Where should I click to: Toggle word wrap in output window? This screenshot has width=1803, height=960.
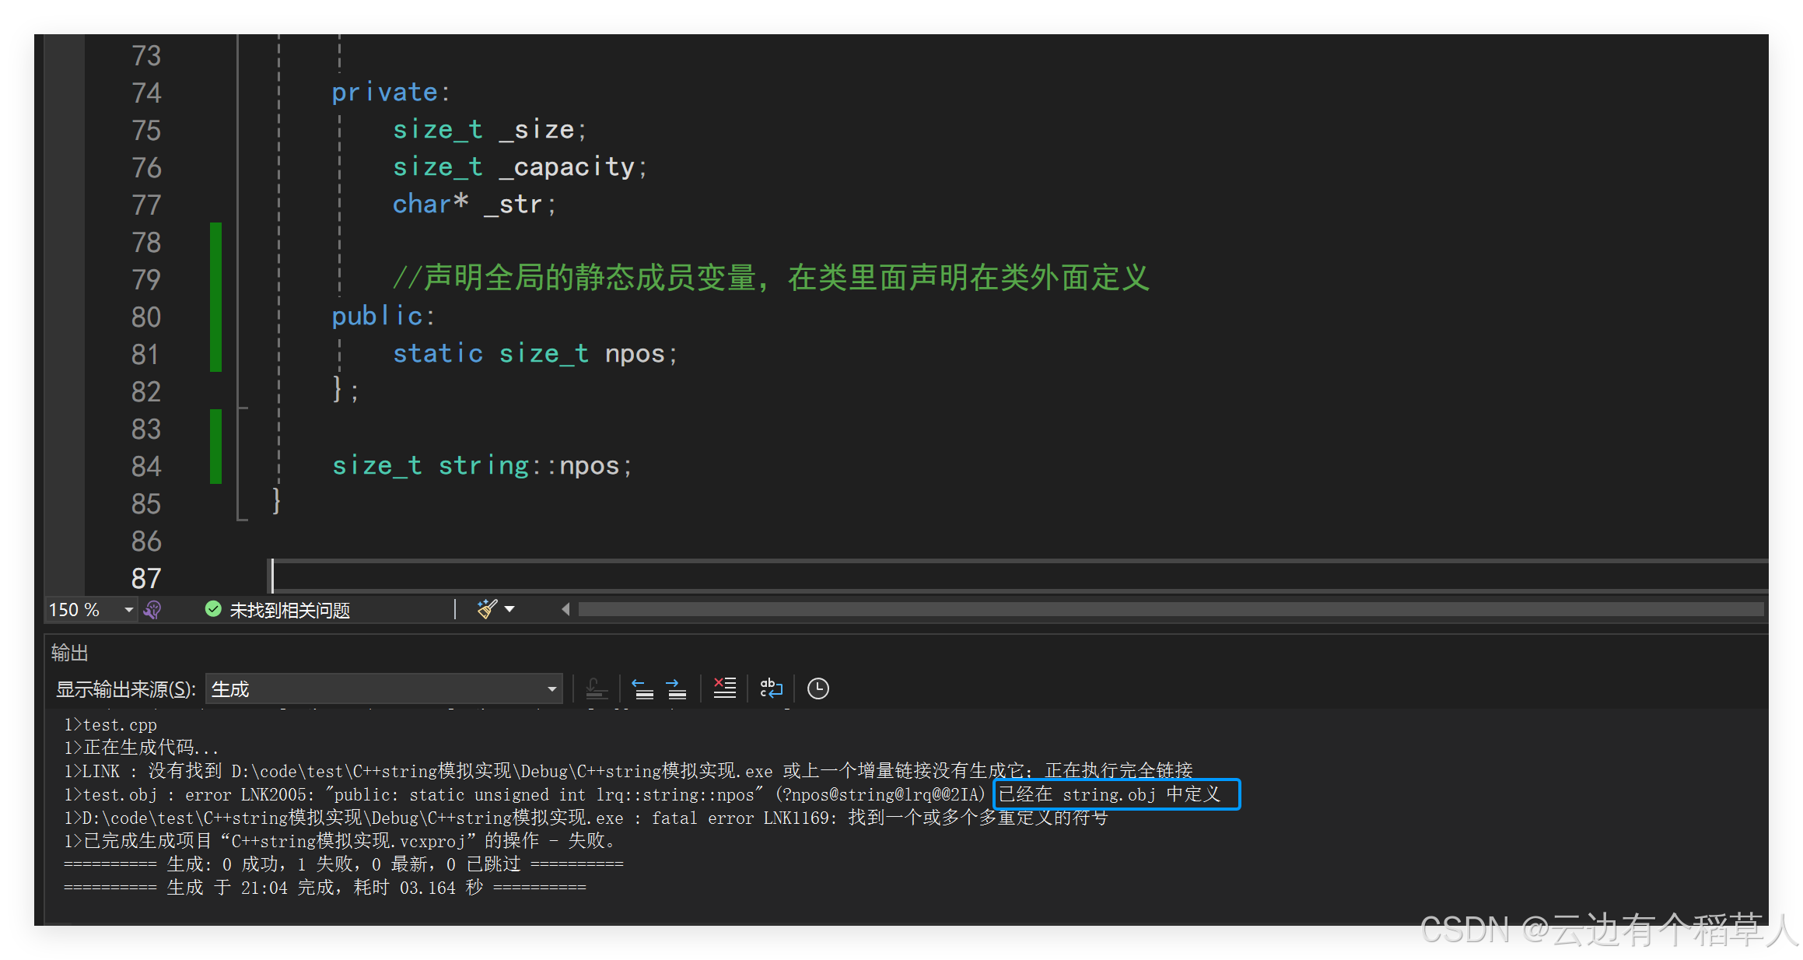[x=771, y=688]
